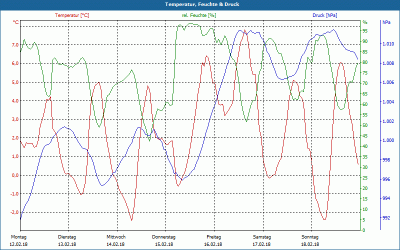
Task: Click the '998' pressure axis value
Action: (x=386, y=160)
